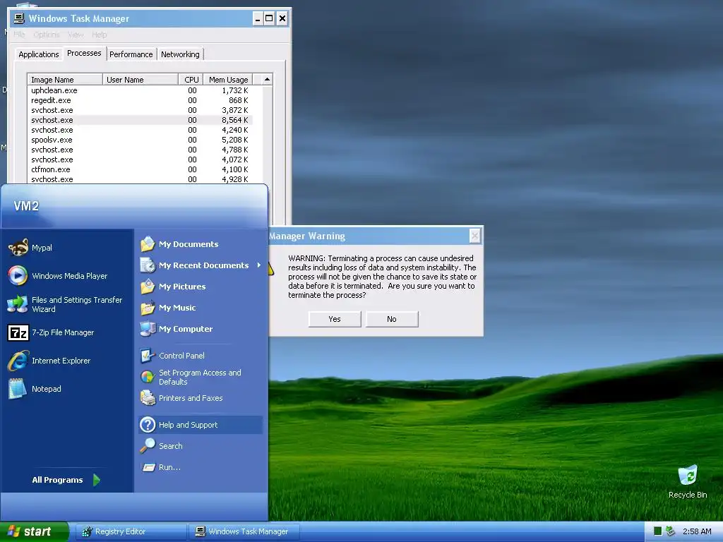The height and width of the screenshot is (542, 723).
Task: Sort processes by Image Name column
Action: point(65,79)
